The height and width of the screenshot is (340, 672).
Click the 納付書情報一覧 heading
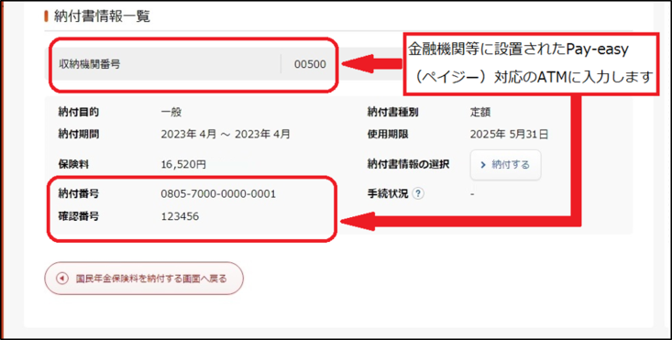(102, 16)
